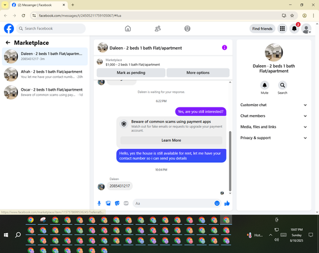
Task: Open Daleen conversation in Marketplace list
Action: (45, 56)
